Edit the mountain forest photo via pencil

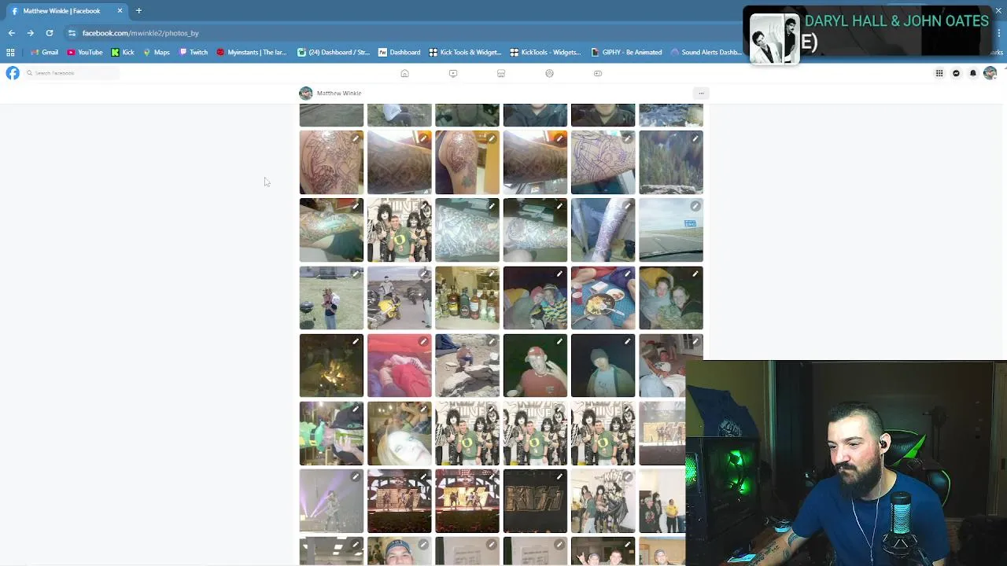[695, 139]
